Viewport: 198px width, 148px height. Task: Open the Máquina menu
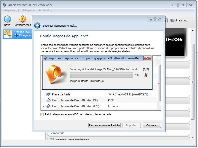29,10
